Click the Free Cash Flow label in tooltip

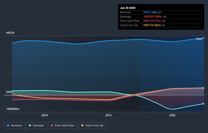coord(130,21)
